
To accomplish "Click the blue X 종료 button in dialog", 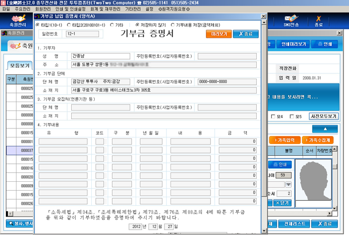I will click(246, 34).
